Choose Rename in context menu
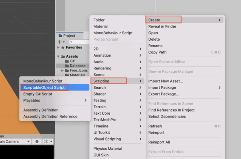 coord(184,46)
